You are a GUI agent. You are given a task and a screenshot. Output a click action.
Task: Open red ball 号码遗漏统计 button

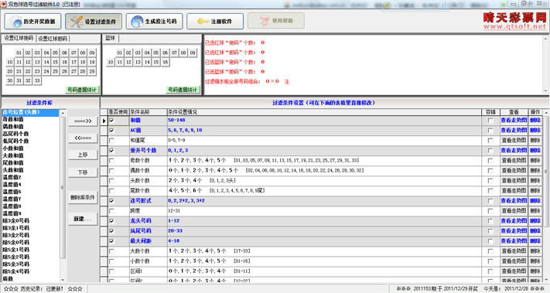click(82, 90)
